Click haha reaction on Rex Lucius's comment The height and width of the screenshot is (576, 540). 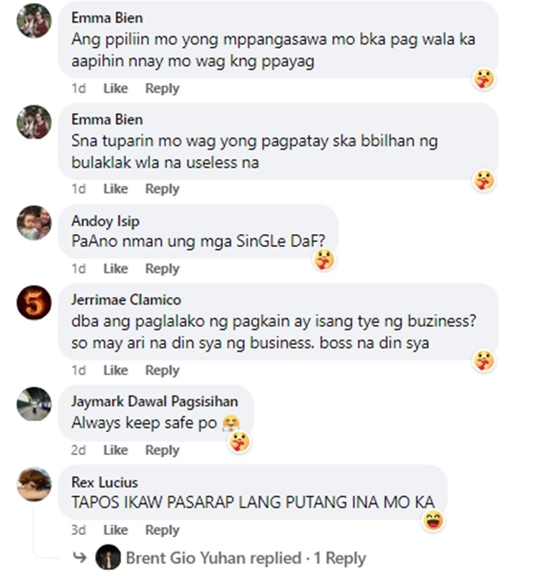click(433, 521)
